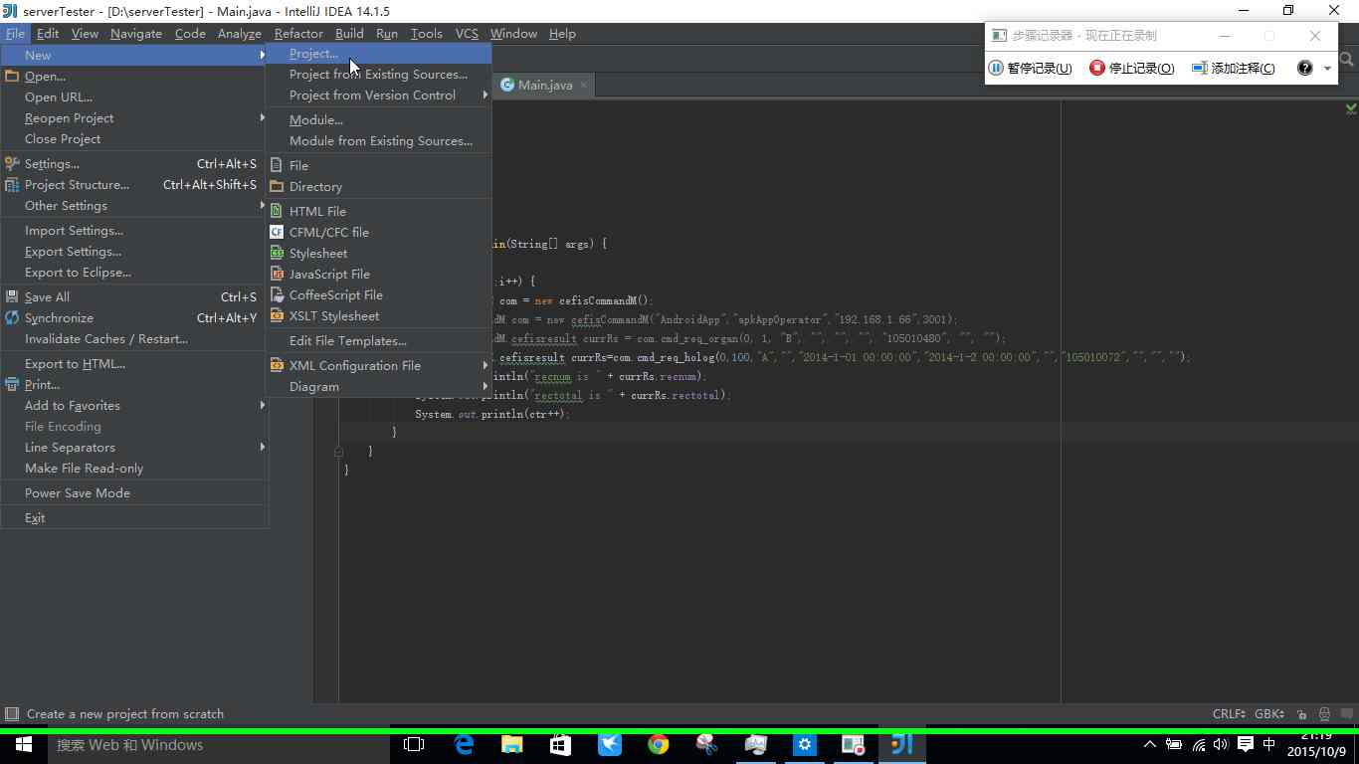The width and height of the screenshot is (1359, 764).
Task: Click the green inspection checkmark indicator
Action: 1351,107
